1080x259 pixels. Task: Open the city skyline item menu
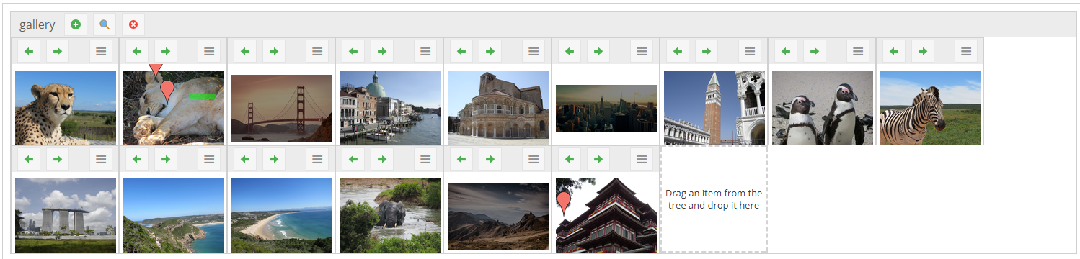[642, 51]
